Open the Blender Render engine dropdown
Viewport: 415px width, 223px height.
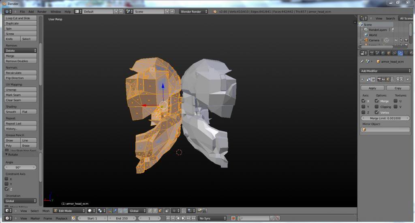coord(194,12)
